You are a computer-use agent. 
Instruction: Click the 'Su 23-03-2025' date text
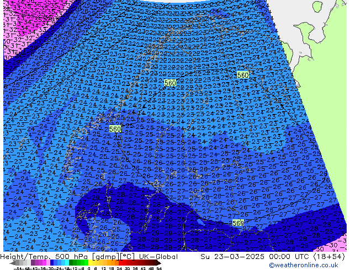pyautogui.click(x=233, y=257)
